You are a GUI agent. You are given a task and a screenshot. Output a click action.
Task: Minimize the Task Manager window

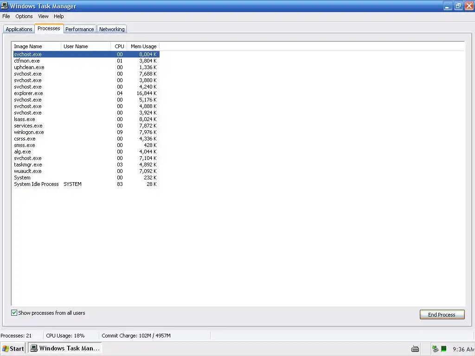pyautogui.click(x=448, y=6)
